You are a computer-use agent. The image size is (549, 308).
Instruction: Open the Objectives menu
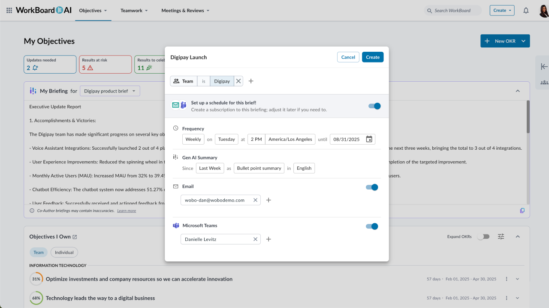pyautogui.click(x=93, y=10)
